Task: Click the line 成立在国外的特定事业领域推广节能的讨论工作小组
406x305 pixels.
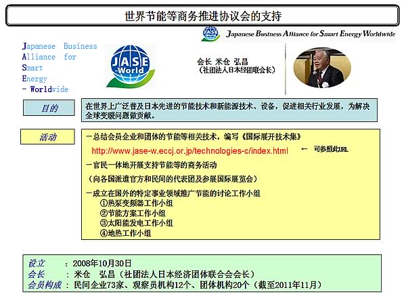Action: (x=173, y=193)
